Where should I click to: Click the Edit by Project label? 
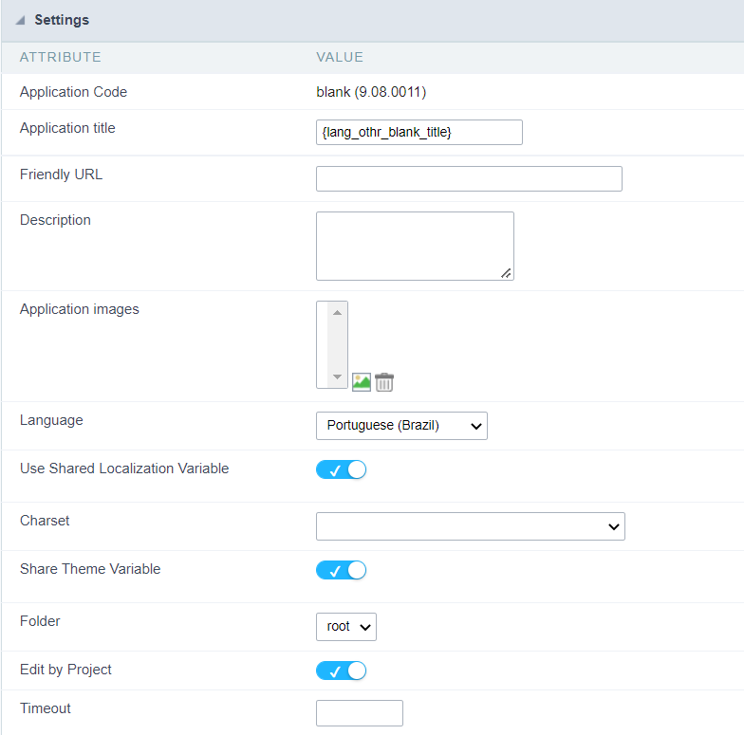pos(65,670)
